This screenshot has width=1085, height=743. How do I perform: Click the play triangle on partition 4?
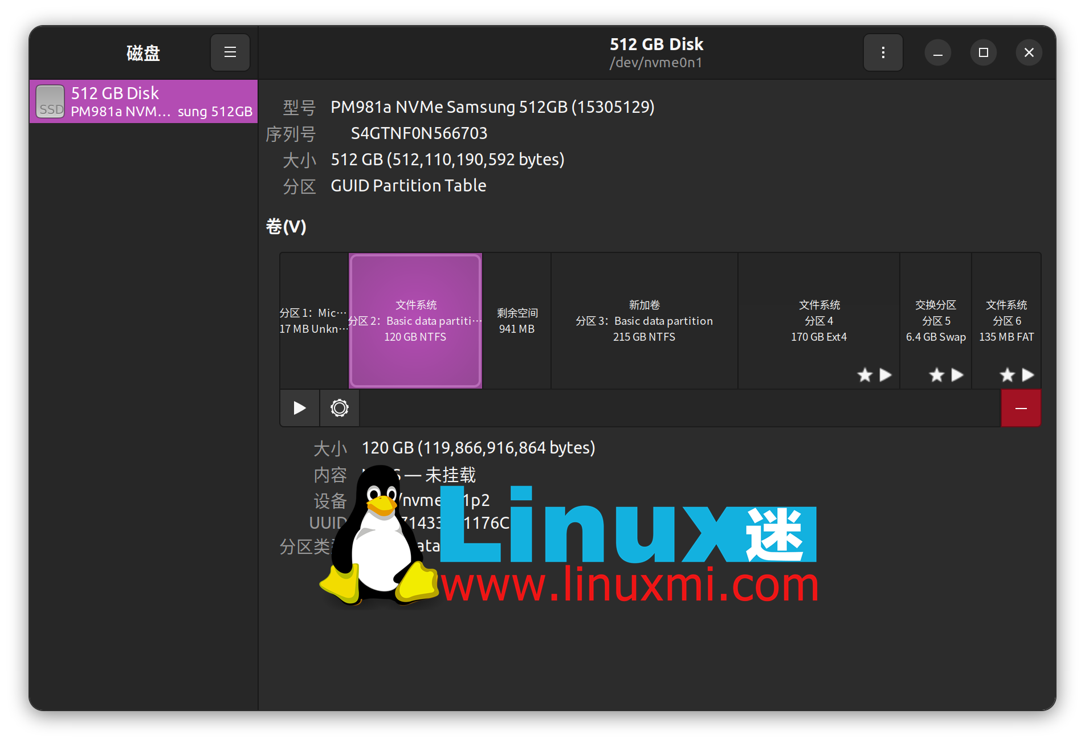[x=886, y=375]
